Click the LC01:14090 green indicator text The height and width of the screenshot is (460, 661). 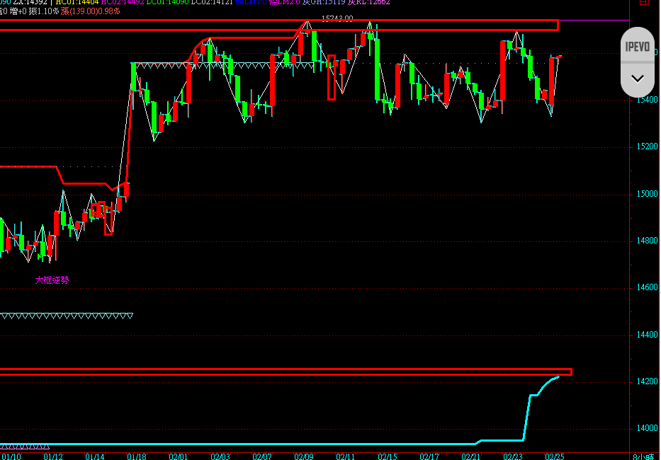[168, 2]
